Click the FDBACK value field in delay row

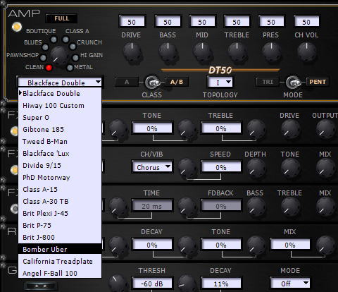(x=221, y=206)
